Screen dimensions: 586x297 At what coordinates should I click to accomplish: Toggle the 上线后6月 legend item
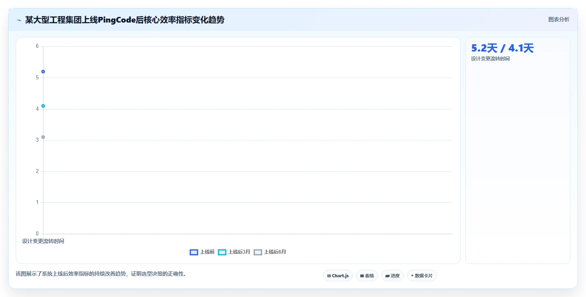point(270,252)
